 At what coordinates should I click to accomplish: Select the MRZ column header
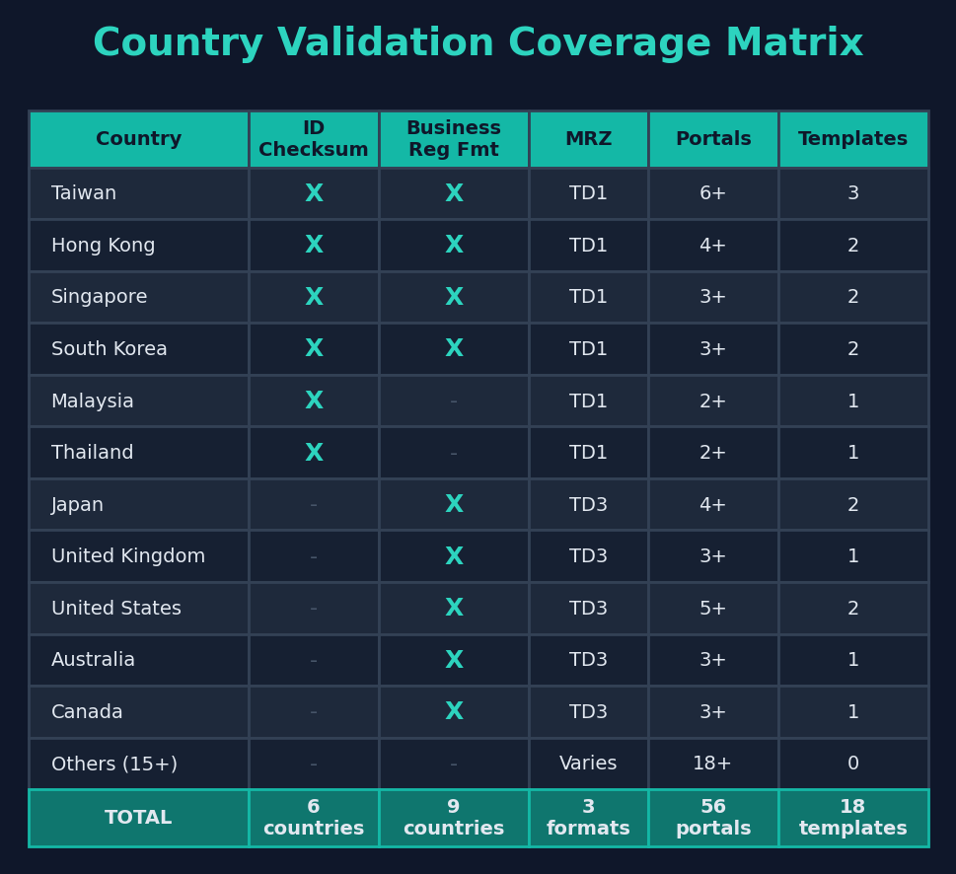[588, 138]
